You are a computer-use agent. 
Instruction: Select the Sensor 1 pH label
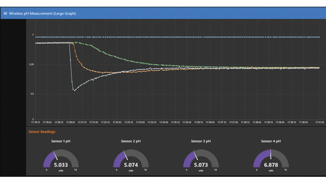tap(61, 141)
